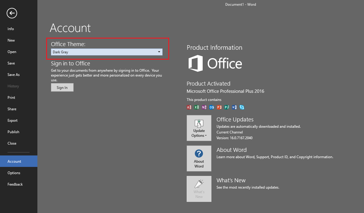Screen dimensions: 364x213
Task: Click Updates are automatically downloaded text
Action: click(x=258, y=127)
